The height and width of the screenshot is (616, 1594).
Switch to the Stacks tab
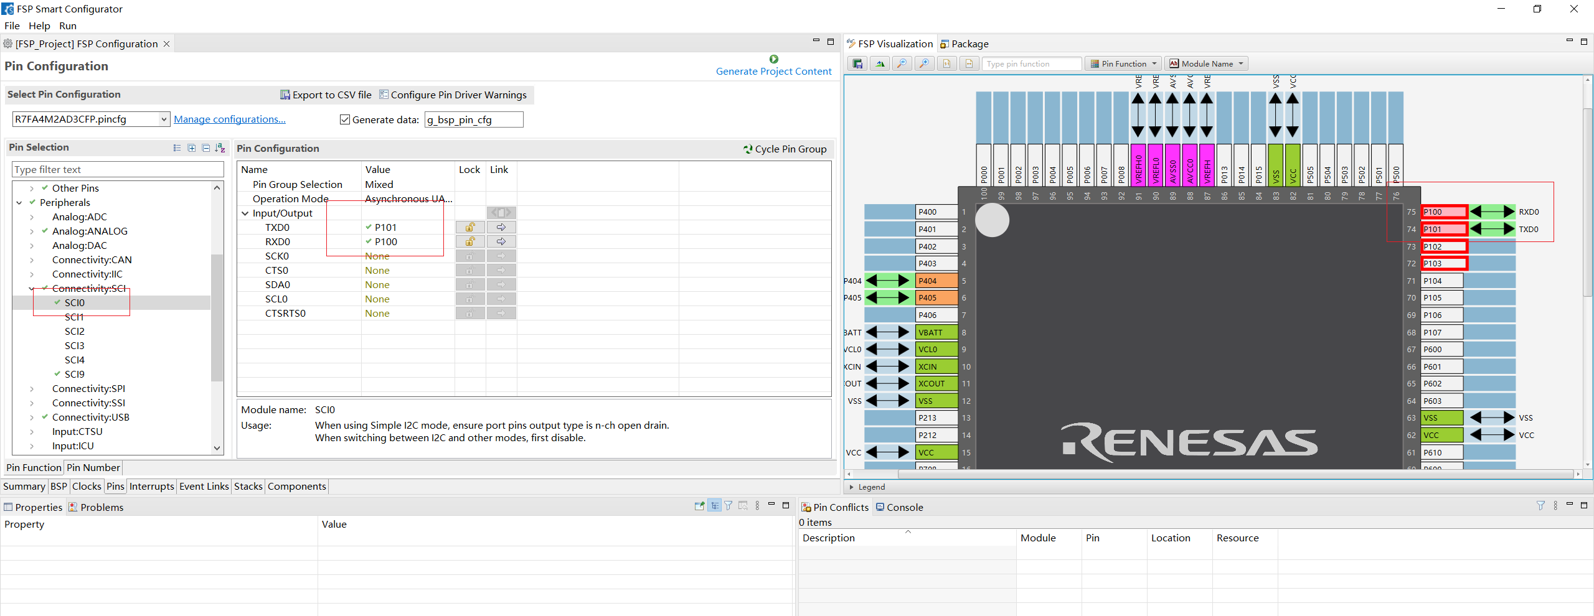click(x=248, y=487)
